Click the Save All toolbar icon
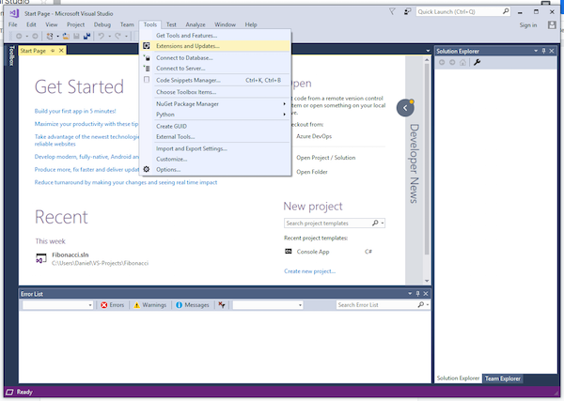The width and height of the screenshot is (564, 401). 86,36
